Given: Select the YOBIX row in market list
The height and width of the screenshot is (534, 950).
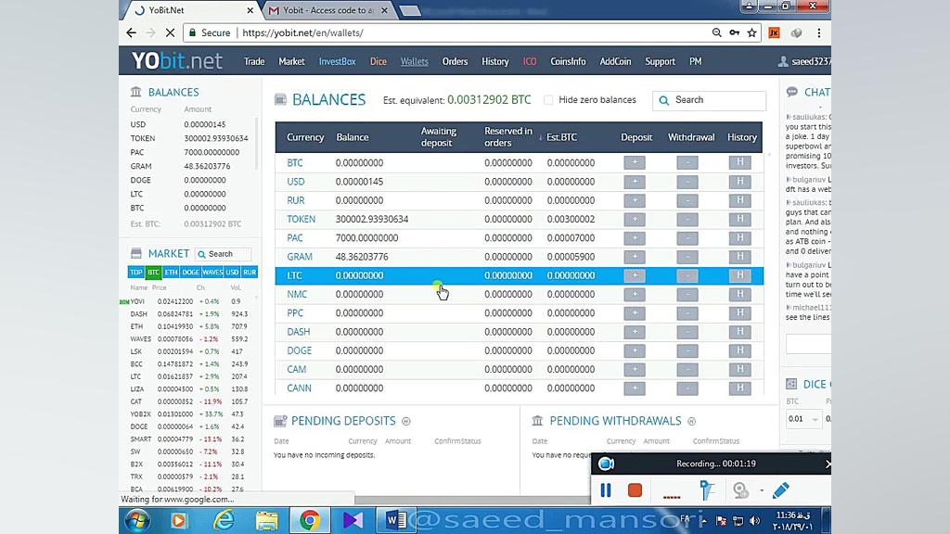Looking at the screenshot, I should 189,414.
